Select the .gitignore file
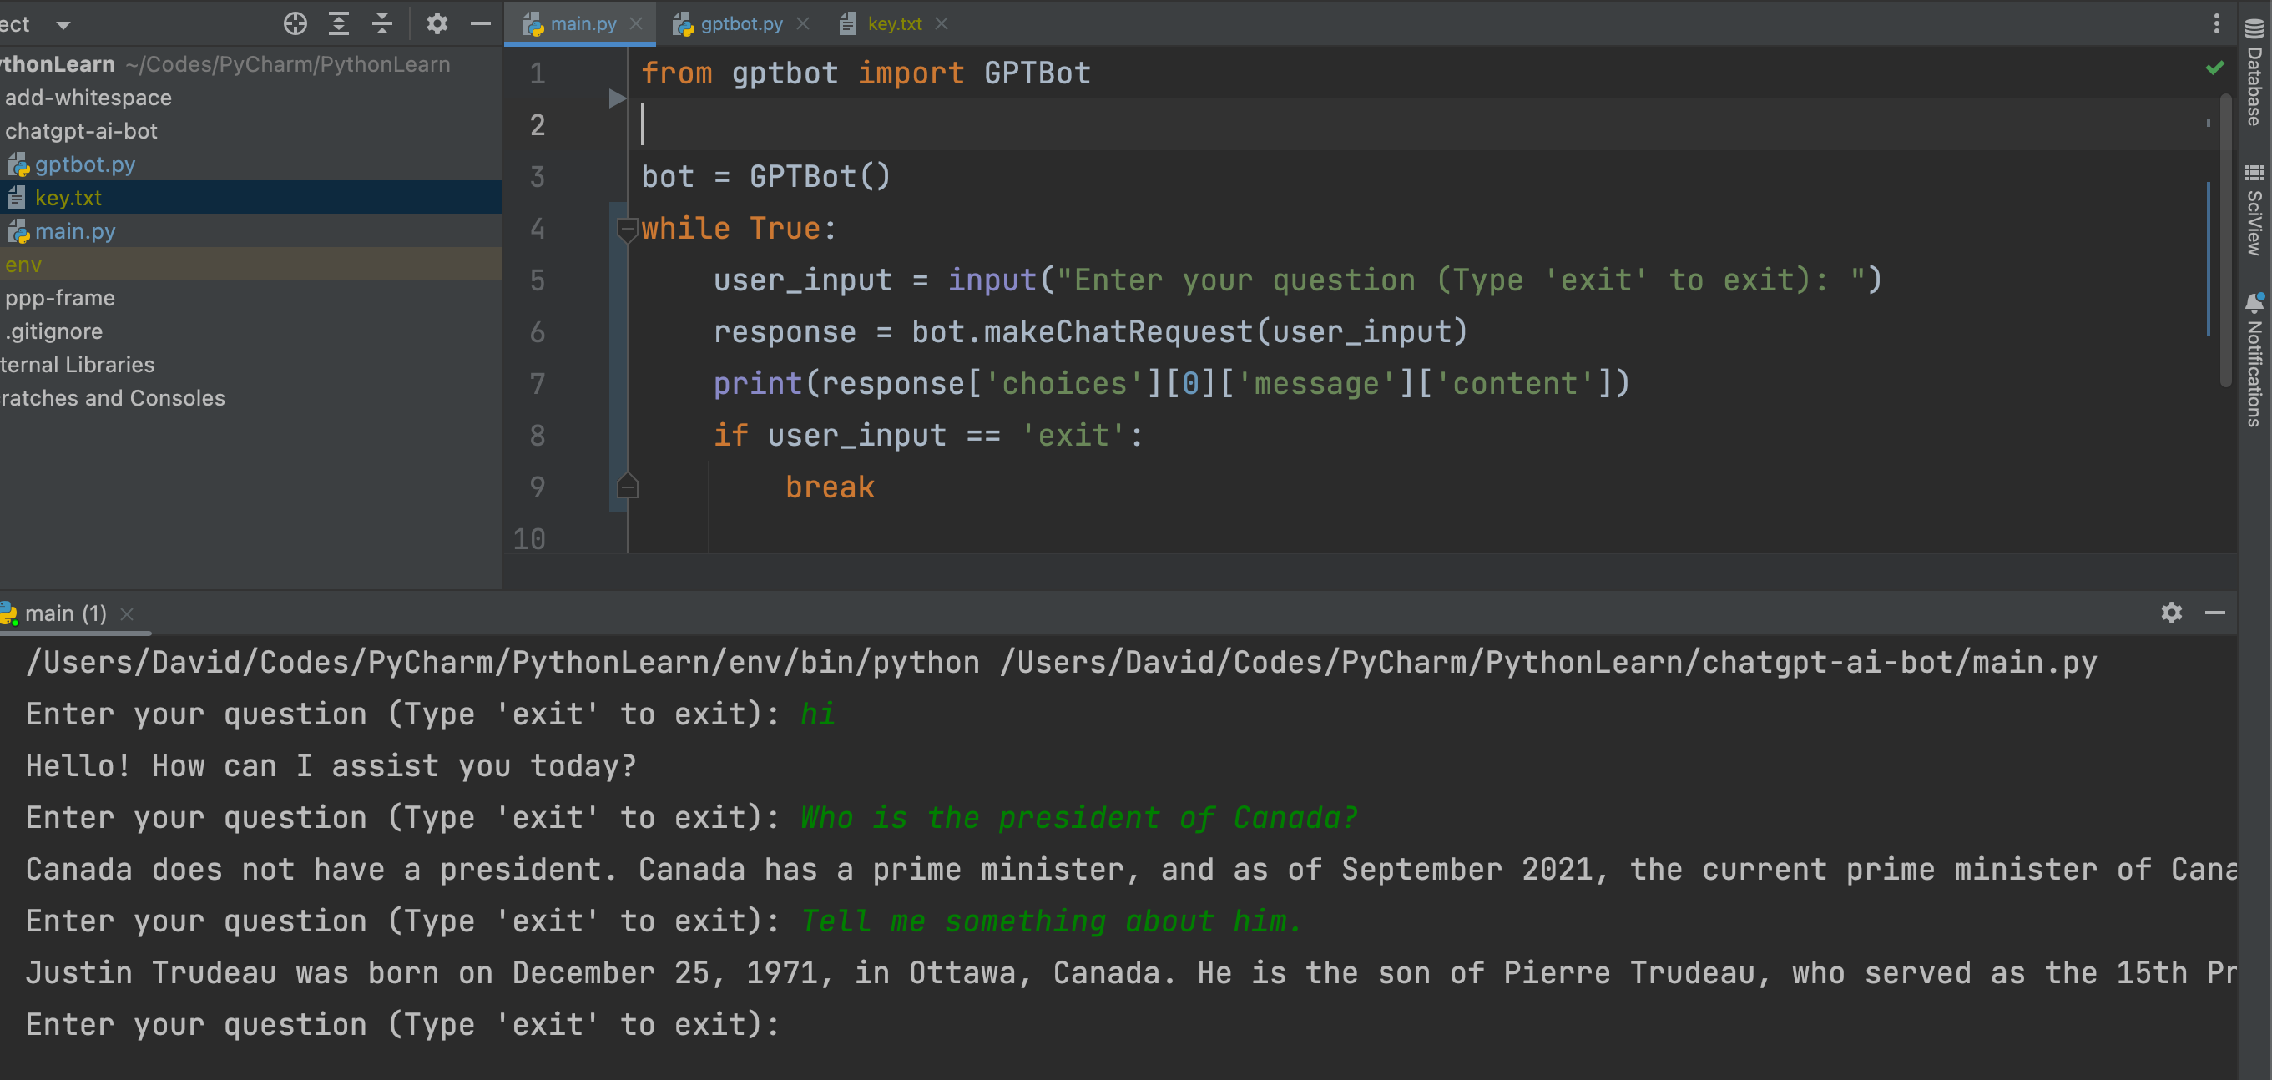Screen dimensions: 2272x1080 coord(53,331)
